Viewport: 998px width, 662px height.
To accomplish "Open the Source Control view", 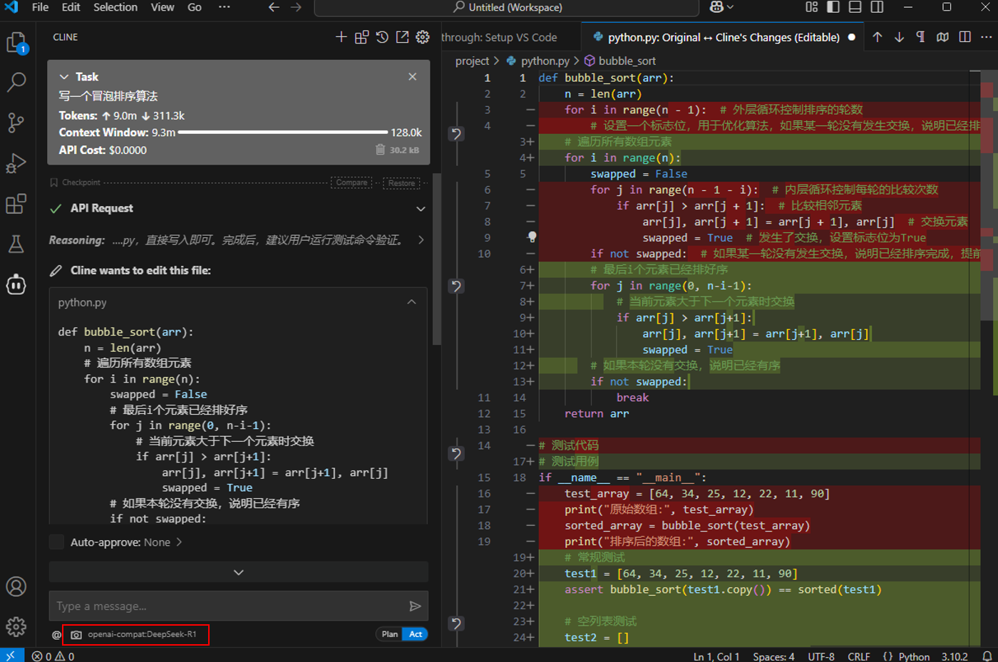I will [x=16, y=123].
